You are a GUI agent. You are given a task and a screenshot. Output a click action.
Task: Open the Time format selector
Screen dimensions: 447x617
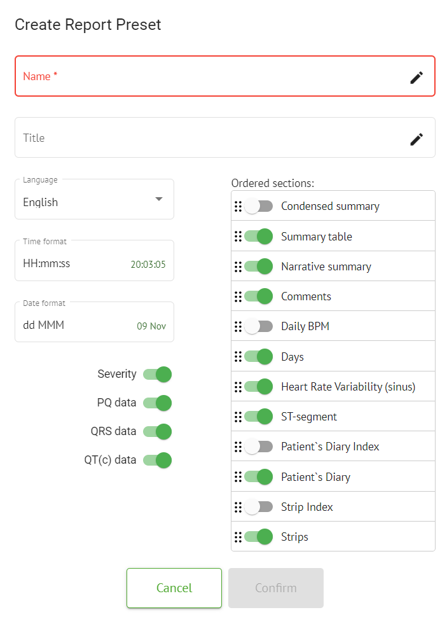click(94, 261)
